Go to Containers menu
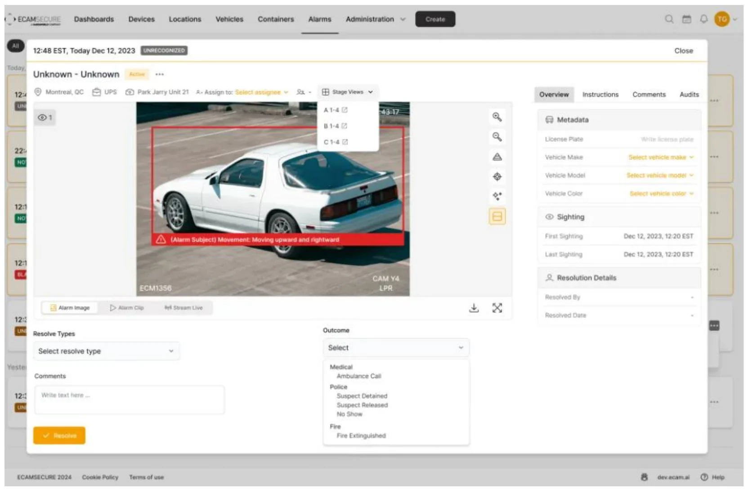Screen dimensions: 748x489 click(x=275, y=19)
